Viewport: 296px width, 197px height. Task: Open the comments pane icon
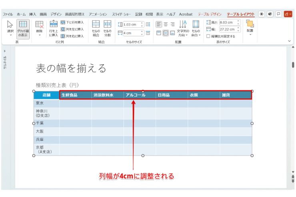[279, 14]
